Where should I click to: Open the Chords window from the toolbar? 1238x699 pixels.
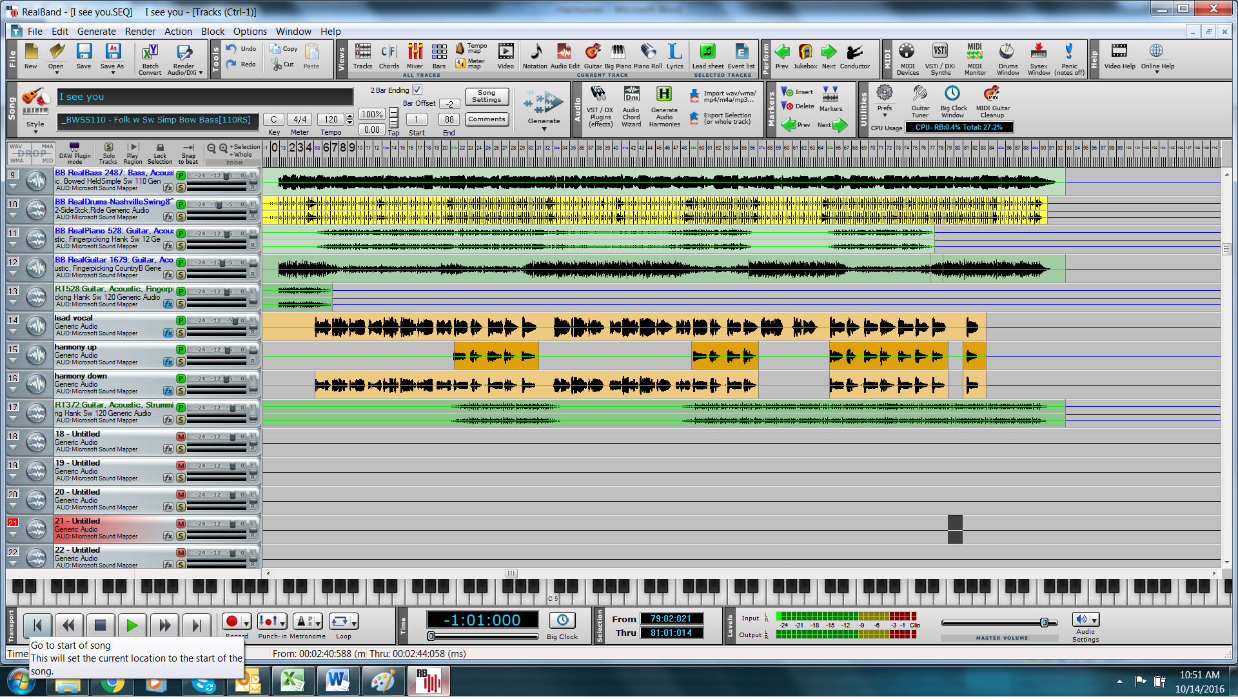pyautogui.click(x=389, y=56)
